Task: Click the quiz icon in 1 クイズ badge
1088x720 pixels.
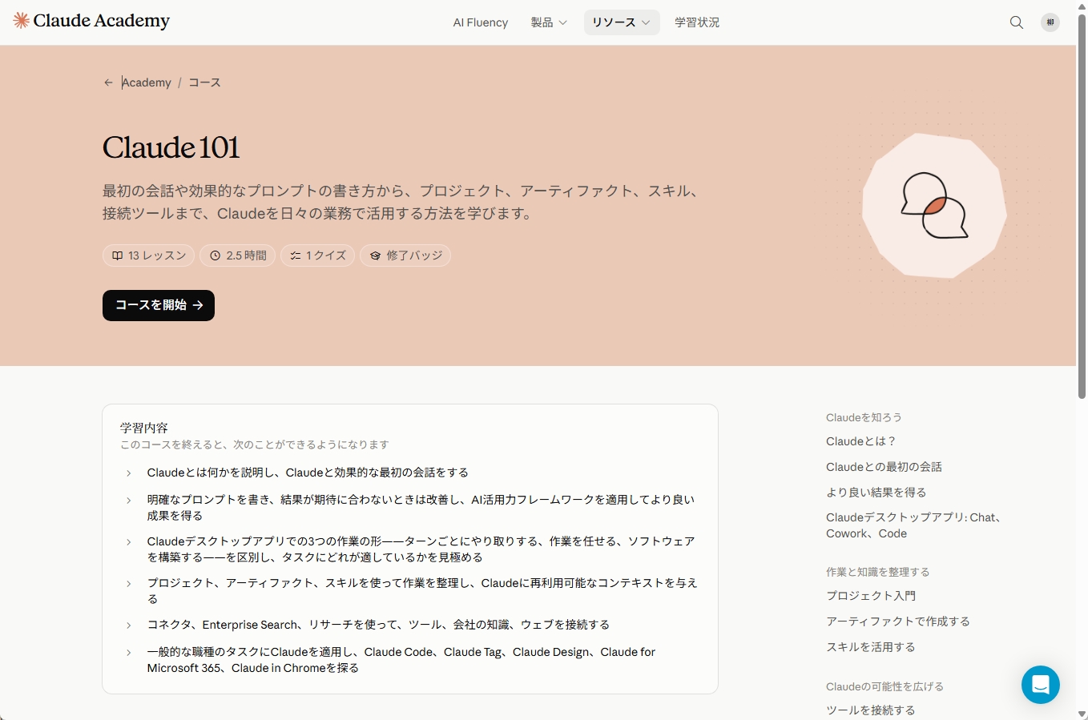Action: point(296,255)
